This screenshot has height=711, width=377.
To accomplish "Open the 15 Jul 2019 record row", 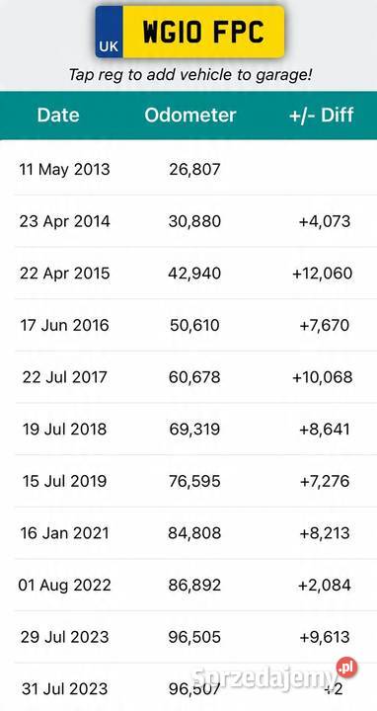I will click(188, 481).
